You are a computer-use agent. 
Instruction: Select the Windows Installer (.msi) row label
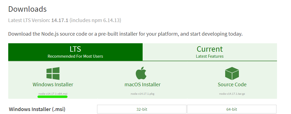coord(37,109)
